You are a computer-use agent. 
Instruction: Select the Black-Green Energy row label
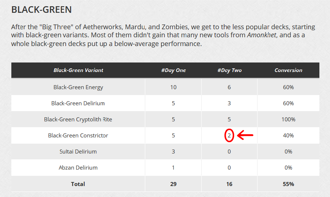[x=78, y=87]
